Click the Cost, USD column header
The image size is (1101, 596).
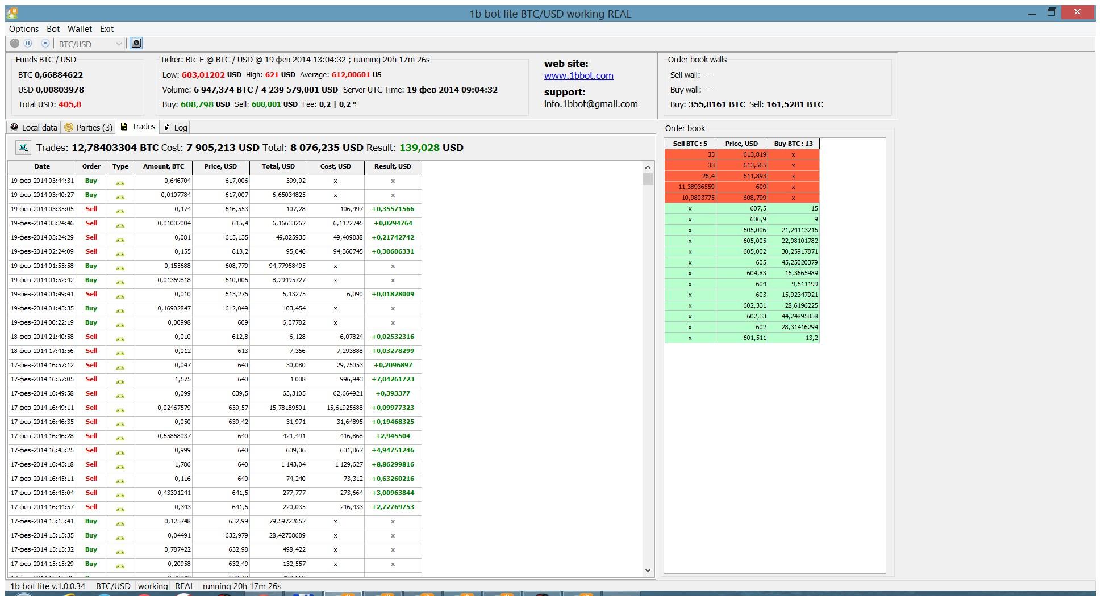tap(335, 167)
